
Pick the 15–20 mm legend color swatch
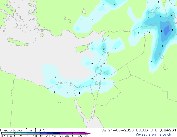44,133
